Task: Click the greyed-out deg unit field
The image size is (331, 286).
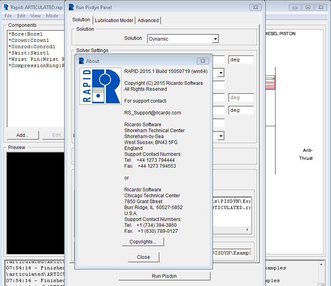Action: click(x=241, y=98)
